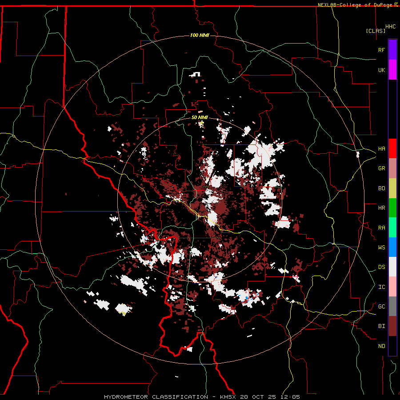Screen dimensions: 400x400
Task: Click the RA legend label
Action: pos(381,228)
